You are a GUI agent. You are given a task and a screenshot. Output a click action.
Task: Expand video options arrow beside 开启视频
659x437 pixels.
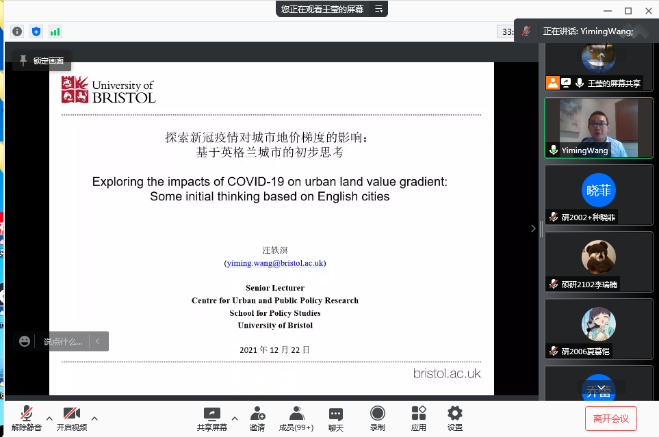pyautogui.click(x=94, y=418)
